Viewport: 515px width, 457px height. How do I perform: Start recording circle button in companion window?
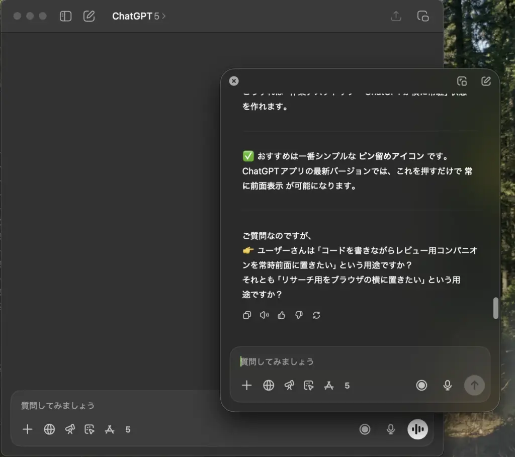click(422, 385)
